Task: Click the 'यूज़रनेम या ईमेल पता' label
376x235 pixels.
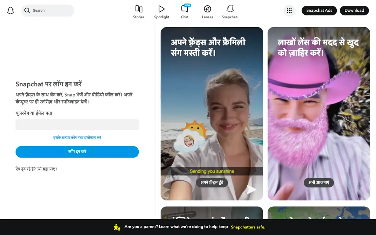Action: tap(34, 113)
